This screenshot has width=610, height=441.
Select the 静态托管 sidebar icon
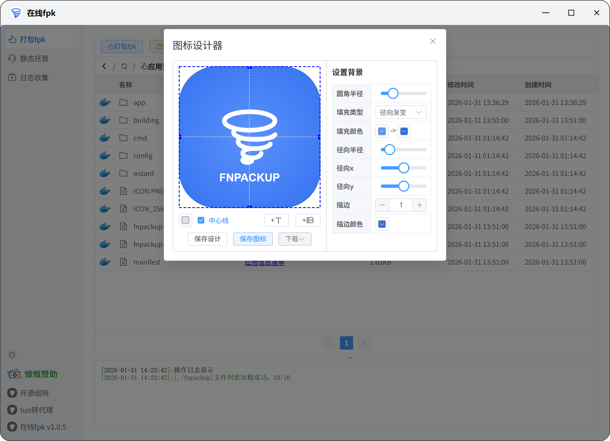(x=12, y=58)
